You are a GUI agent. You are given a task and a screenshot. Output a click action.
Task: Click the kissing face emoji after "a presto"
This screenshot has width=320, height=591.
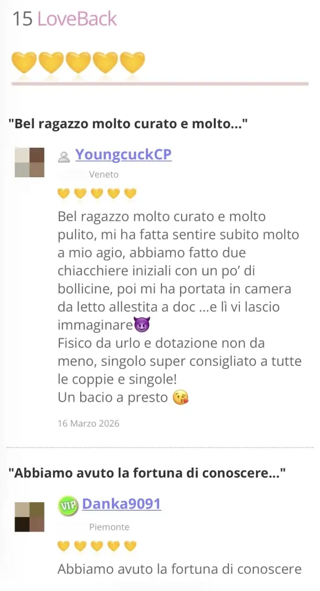click(180, 398)
